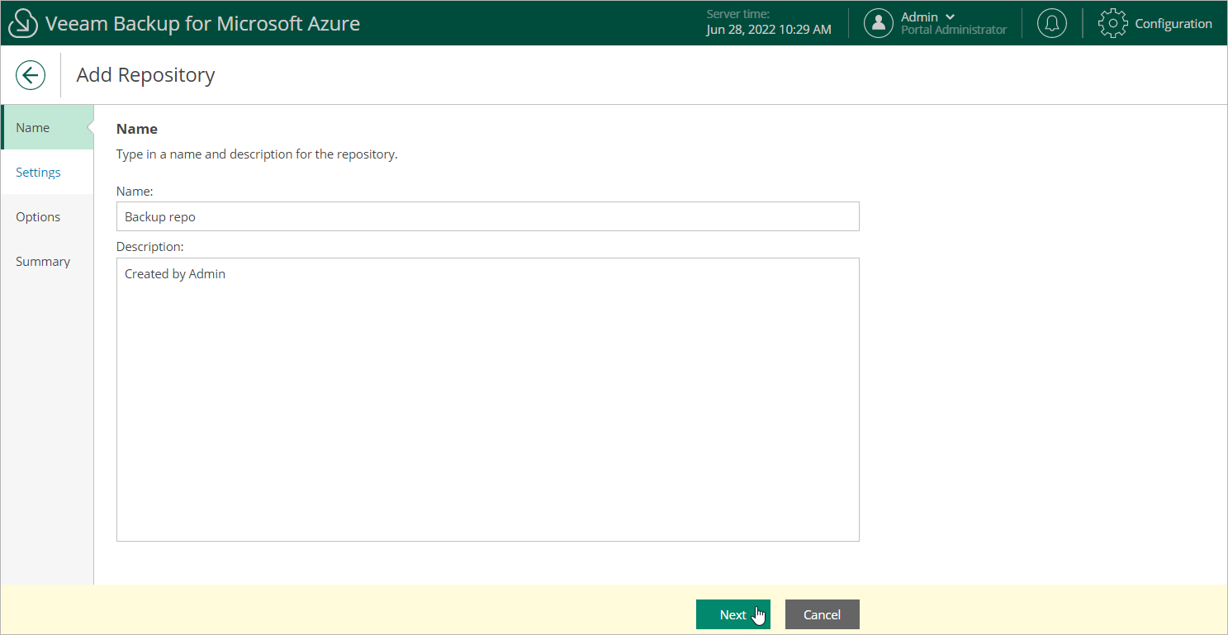The image size is (1228, 635).
Task: Click the server time 'Jun 28, 2022 10:29 AM'
Action: [769, 30]
